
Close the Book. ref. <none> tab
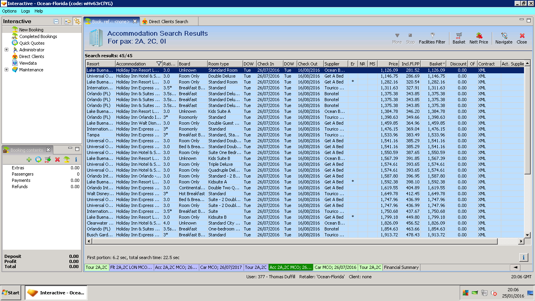(135, 22)
